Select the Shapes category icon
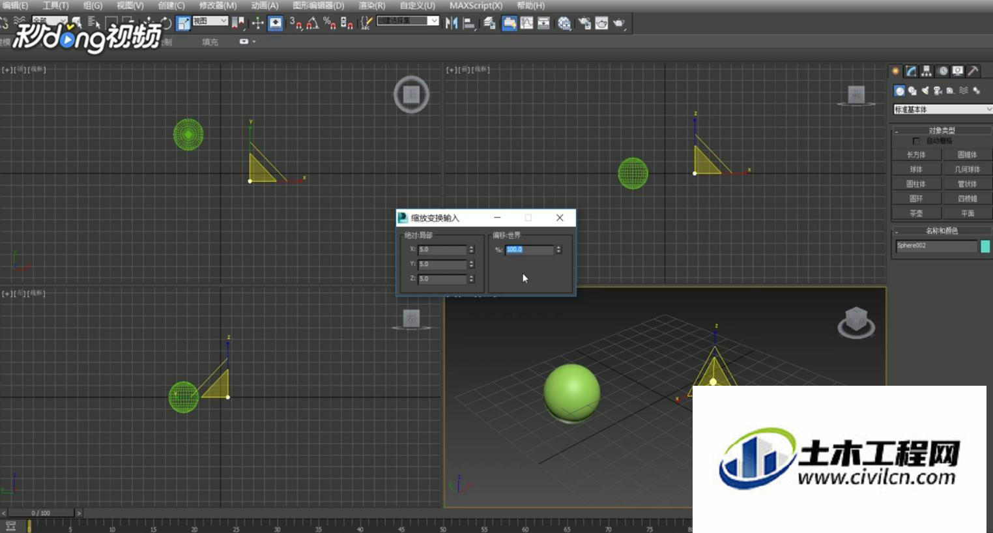The image size is (993, 533). 912,91
